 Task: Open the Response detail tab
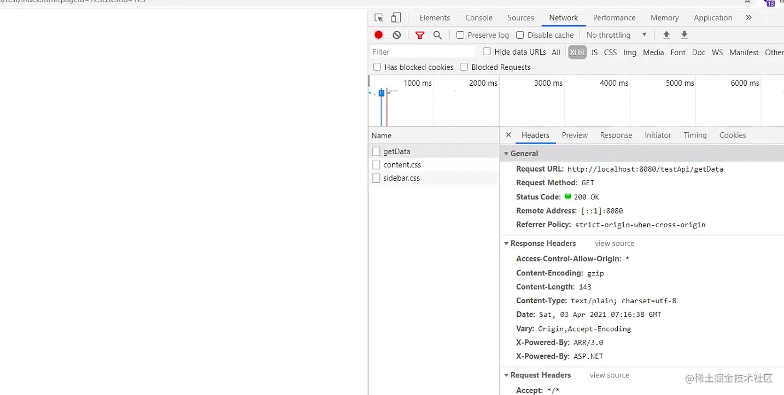pos(616,135)
